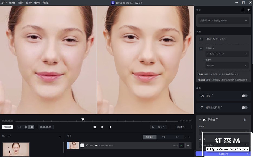Open the preset dropdown 提升到 4K
Screen dimensions: 253x157
[x=223, y=21]
